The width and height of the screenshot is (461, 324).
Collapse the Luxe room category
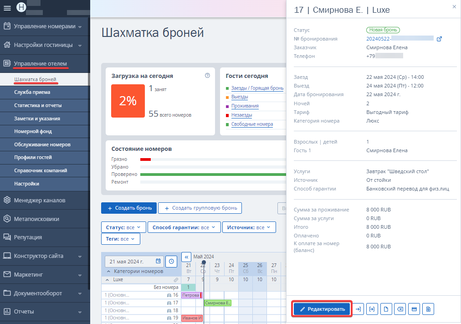[108, 280]
